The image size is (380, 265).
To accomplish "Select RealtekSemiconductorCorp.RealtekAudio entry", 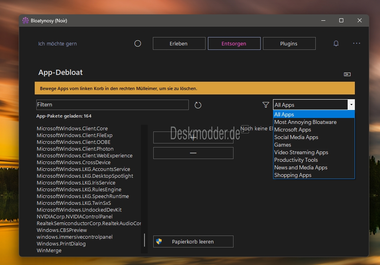I will (89, 224).
